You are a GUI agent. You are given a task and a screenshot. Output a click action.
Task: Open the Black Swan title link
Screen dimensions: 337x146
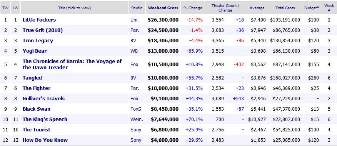click(x=37, y=109)
